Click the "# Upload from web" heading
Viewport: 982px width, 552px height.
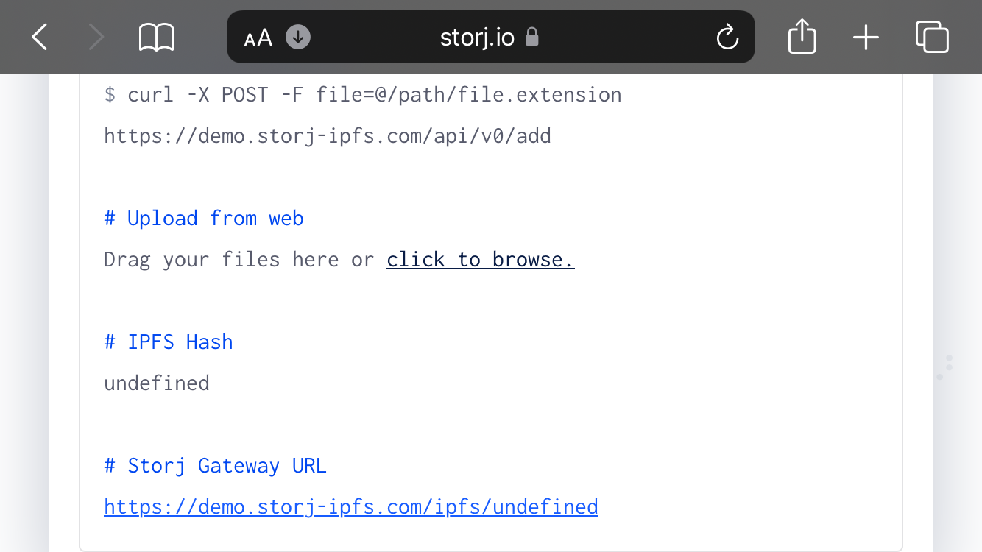tap(204, 219)
